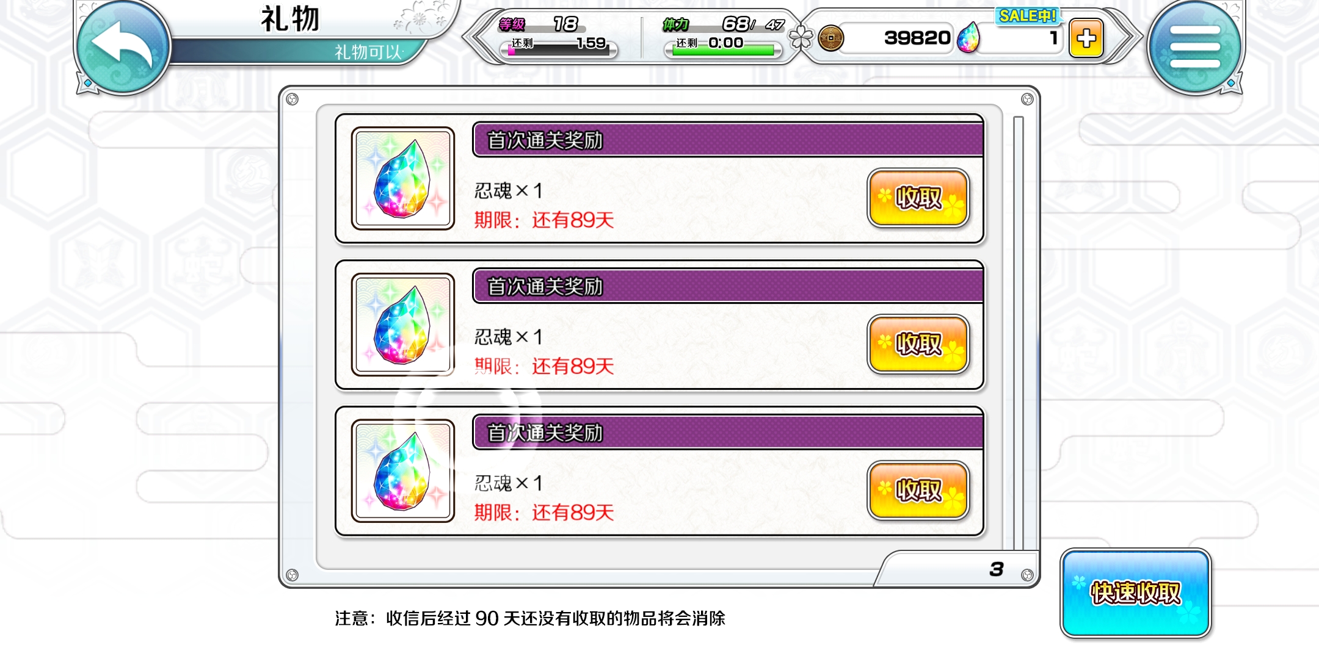Select the third gift's ninja soul thumbnail
This screenshot has width=1319, height=659.
click(x=403, y=471)
